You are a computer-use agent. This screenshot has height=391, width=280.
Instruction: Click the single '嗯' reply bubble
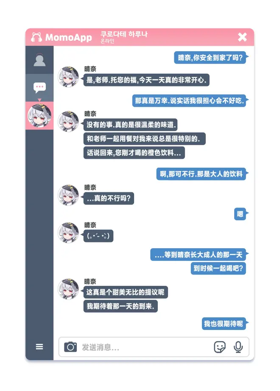coord(240,214)
